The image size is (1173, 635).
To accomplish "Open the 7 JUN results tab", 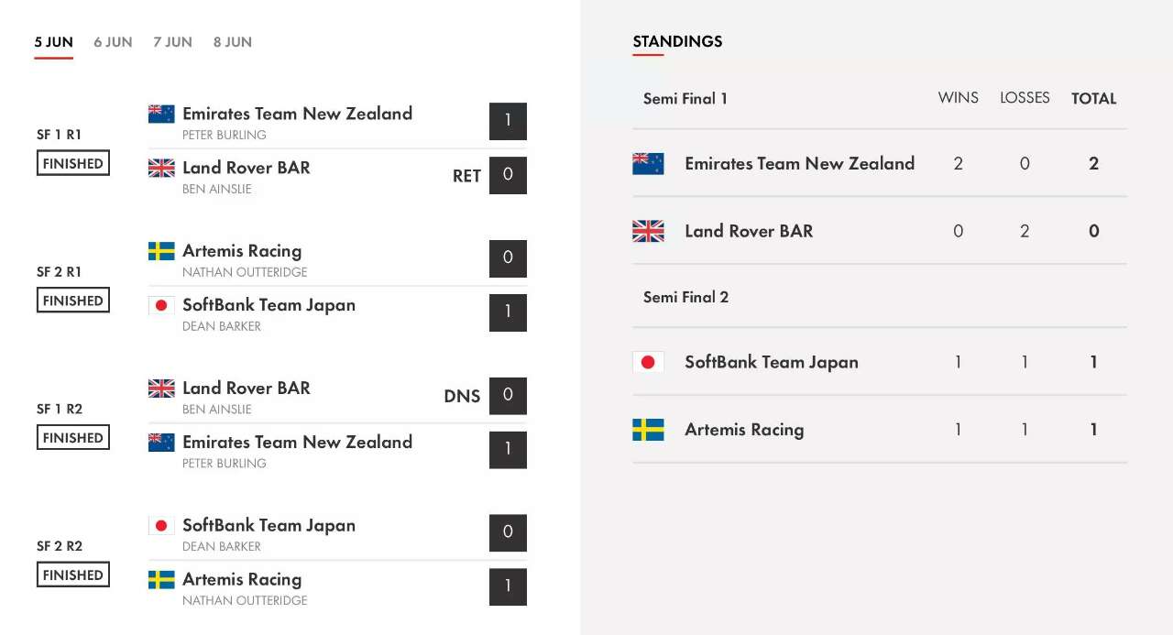I will tap(172, 42).
